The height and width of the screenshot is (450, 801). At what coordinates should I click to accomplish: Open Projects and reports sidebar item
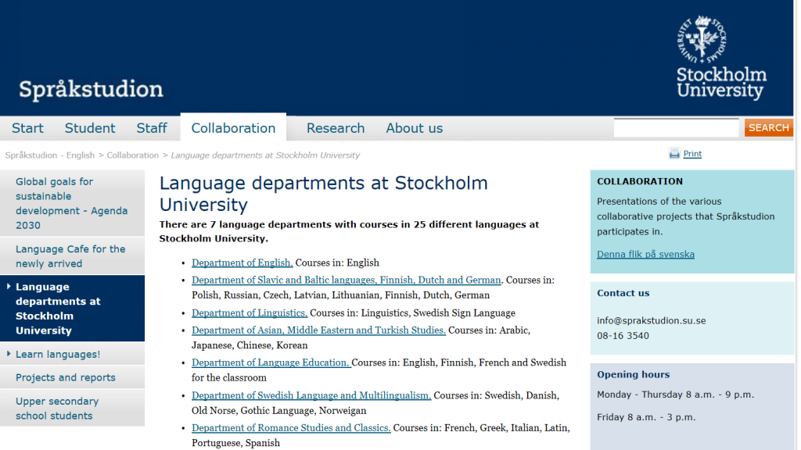point(72,377)
